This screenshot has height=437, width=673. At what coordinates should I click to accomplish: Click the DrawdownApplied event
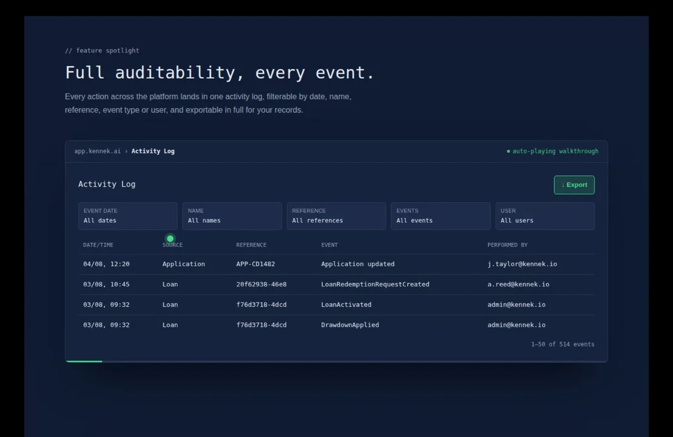[350, 325]
